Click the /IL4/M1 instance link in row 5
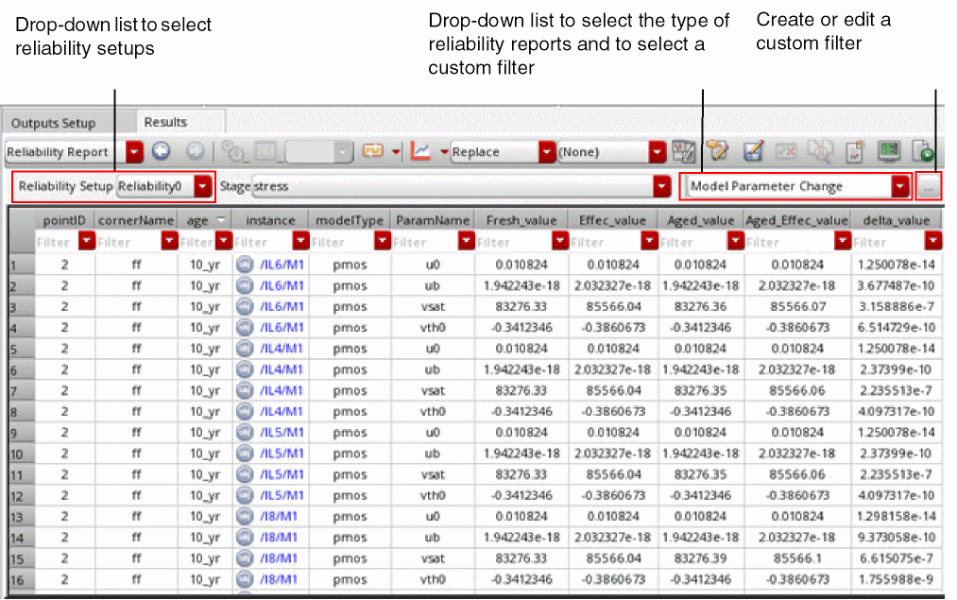Screen dimensions: 957x600 coord(281,349)
